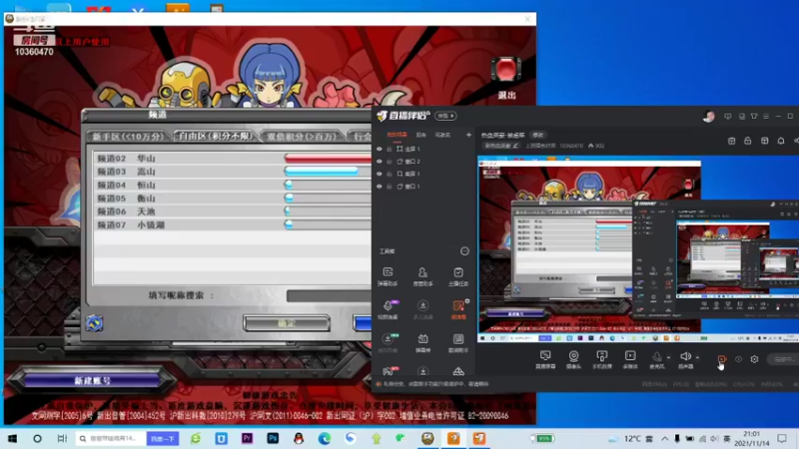Click the red 退出 exit button

(x=506, y=78)
